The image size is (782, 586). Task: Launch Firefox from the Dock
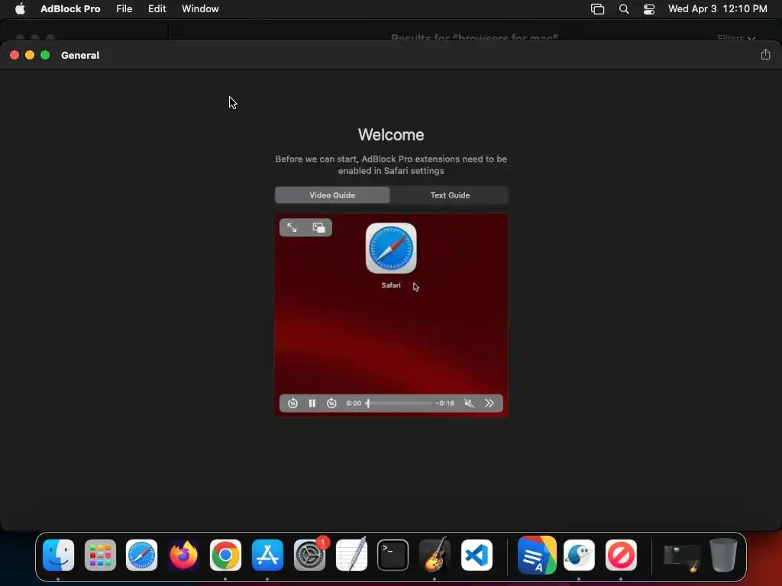(183, 555)
